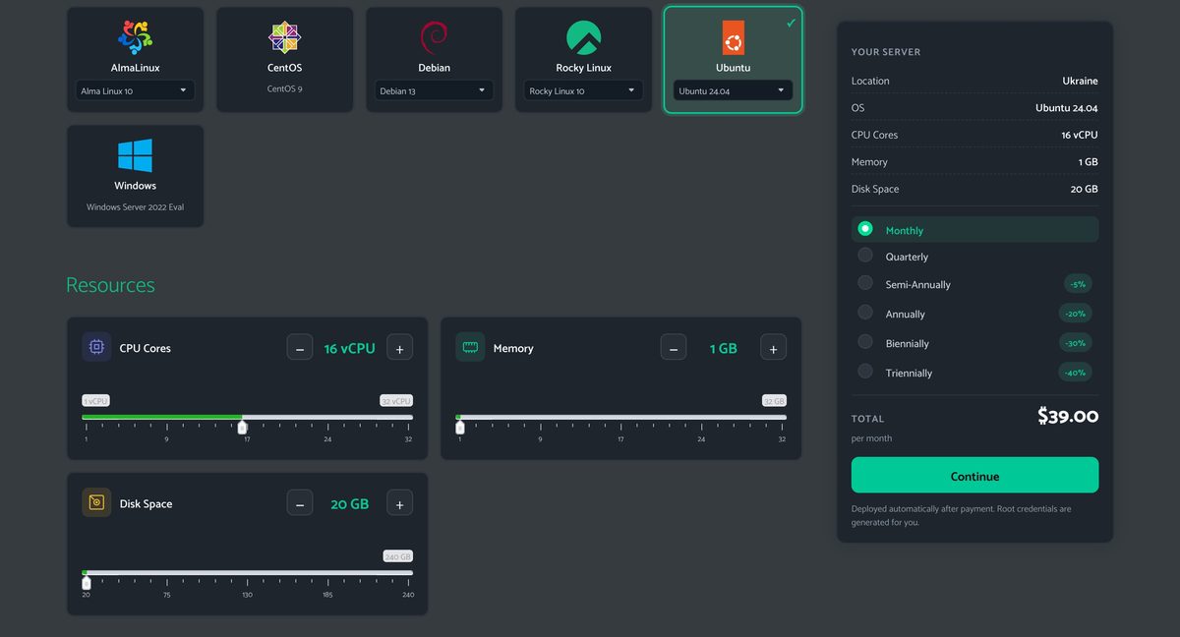Click the -30% discount badge

(1076, 343)
